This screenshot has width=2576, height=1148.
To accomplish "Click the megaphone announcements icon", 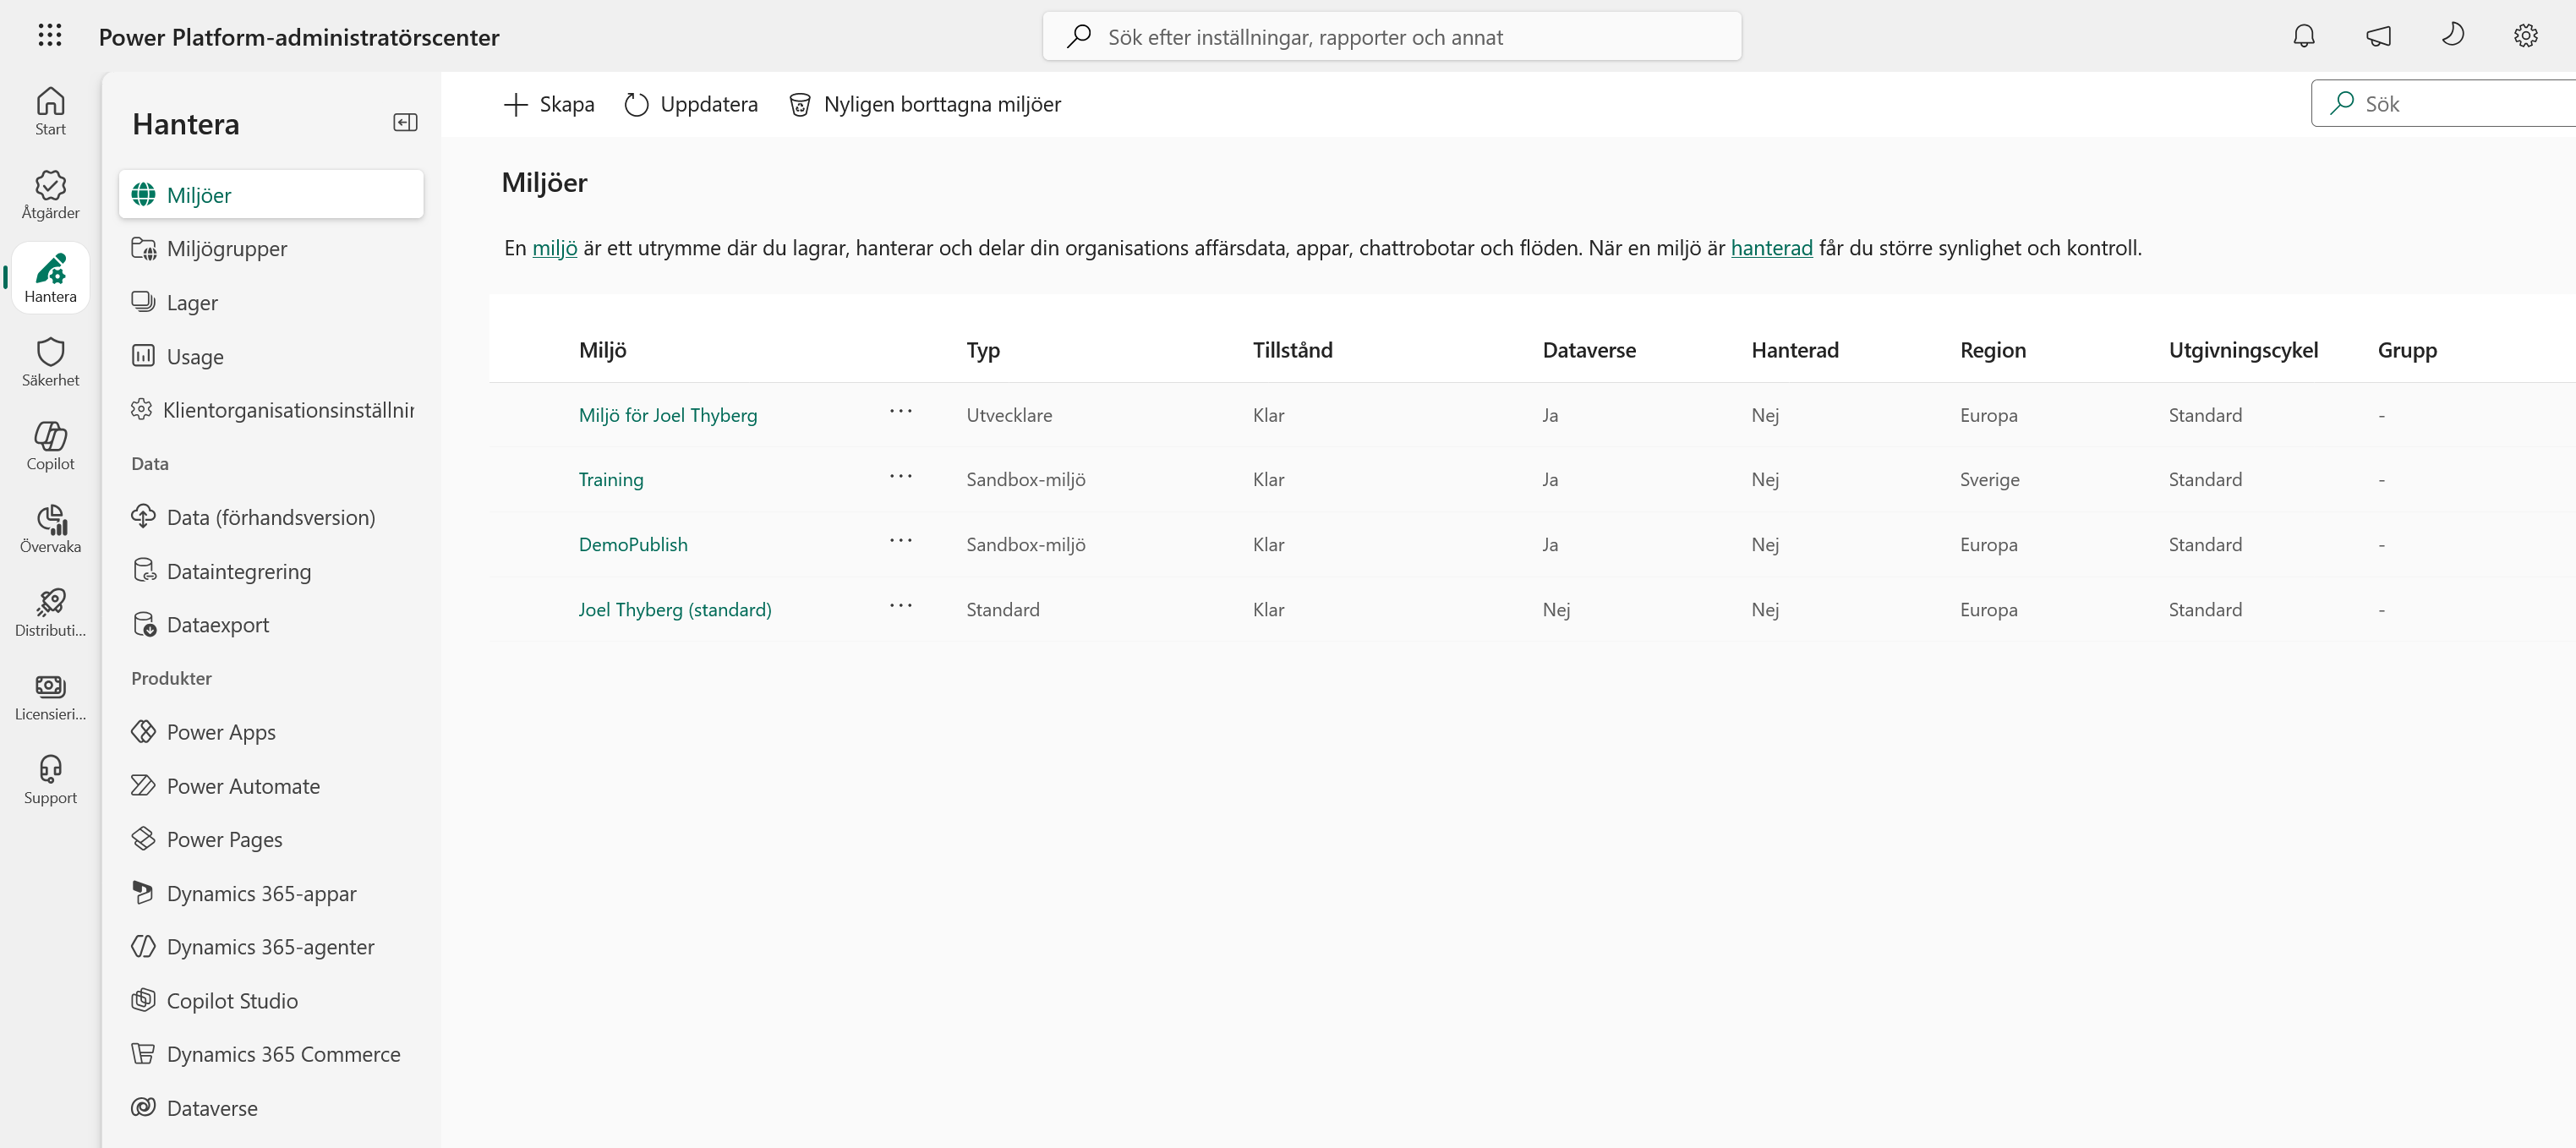I will [2378, 36].
